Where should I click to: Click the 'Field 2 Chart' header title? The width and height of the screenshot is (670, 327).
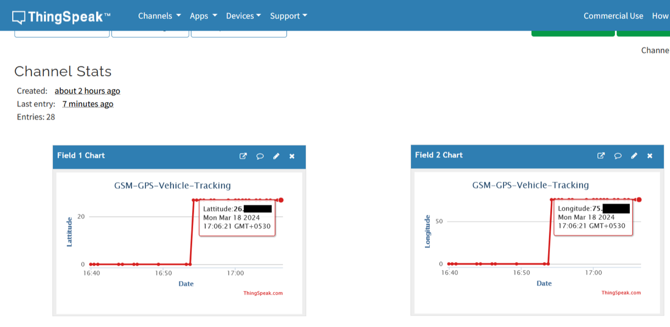[x=439, y=155]
